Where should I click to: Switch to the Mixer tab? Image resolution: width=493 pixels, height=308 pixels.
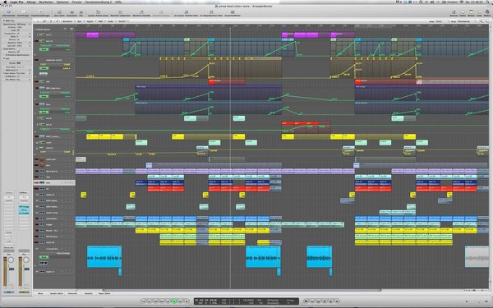tap(40, 293)
